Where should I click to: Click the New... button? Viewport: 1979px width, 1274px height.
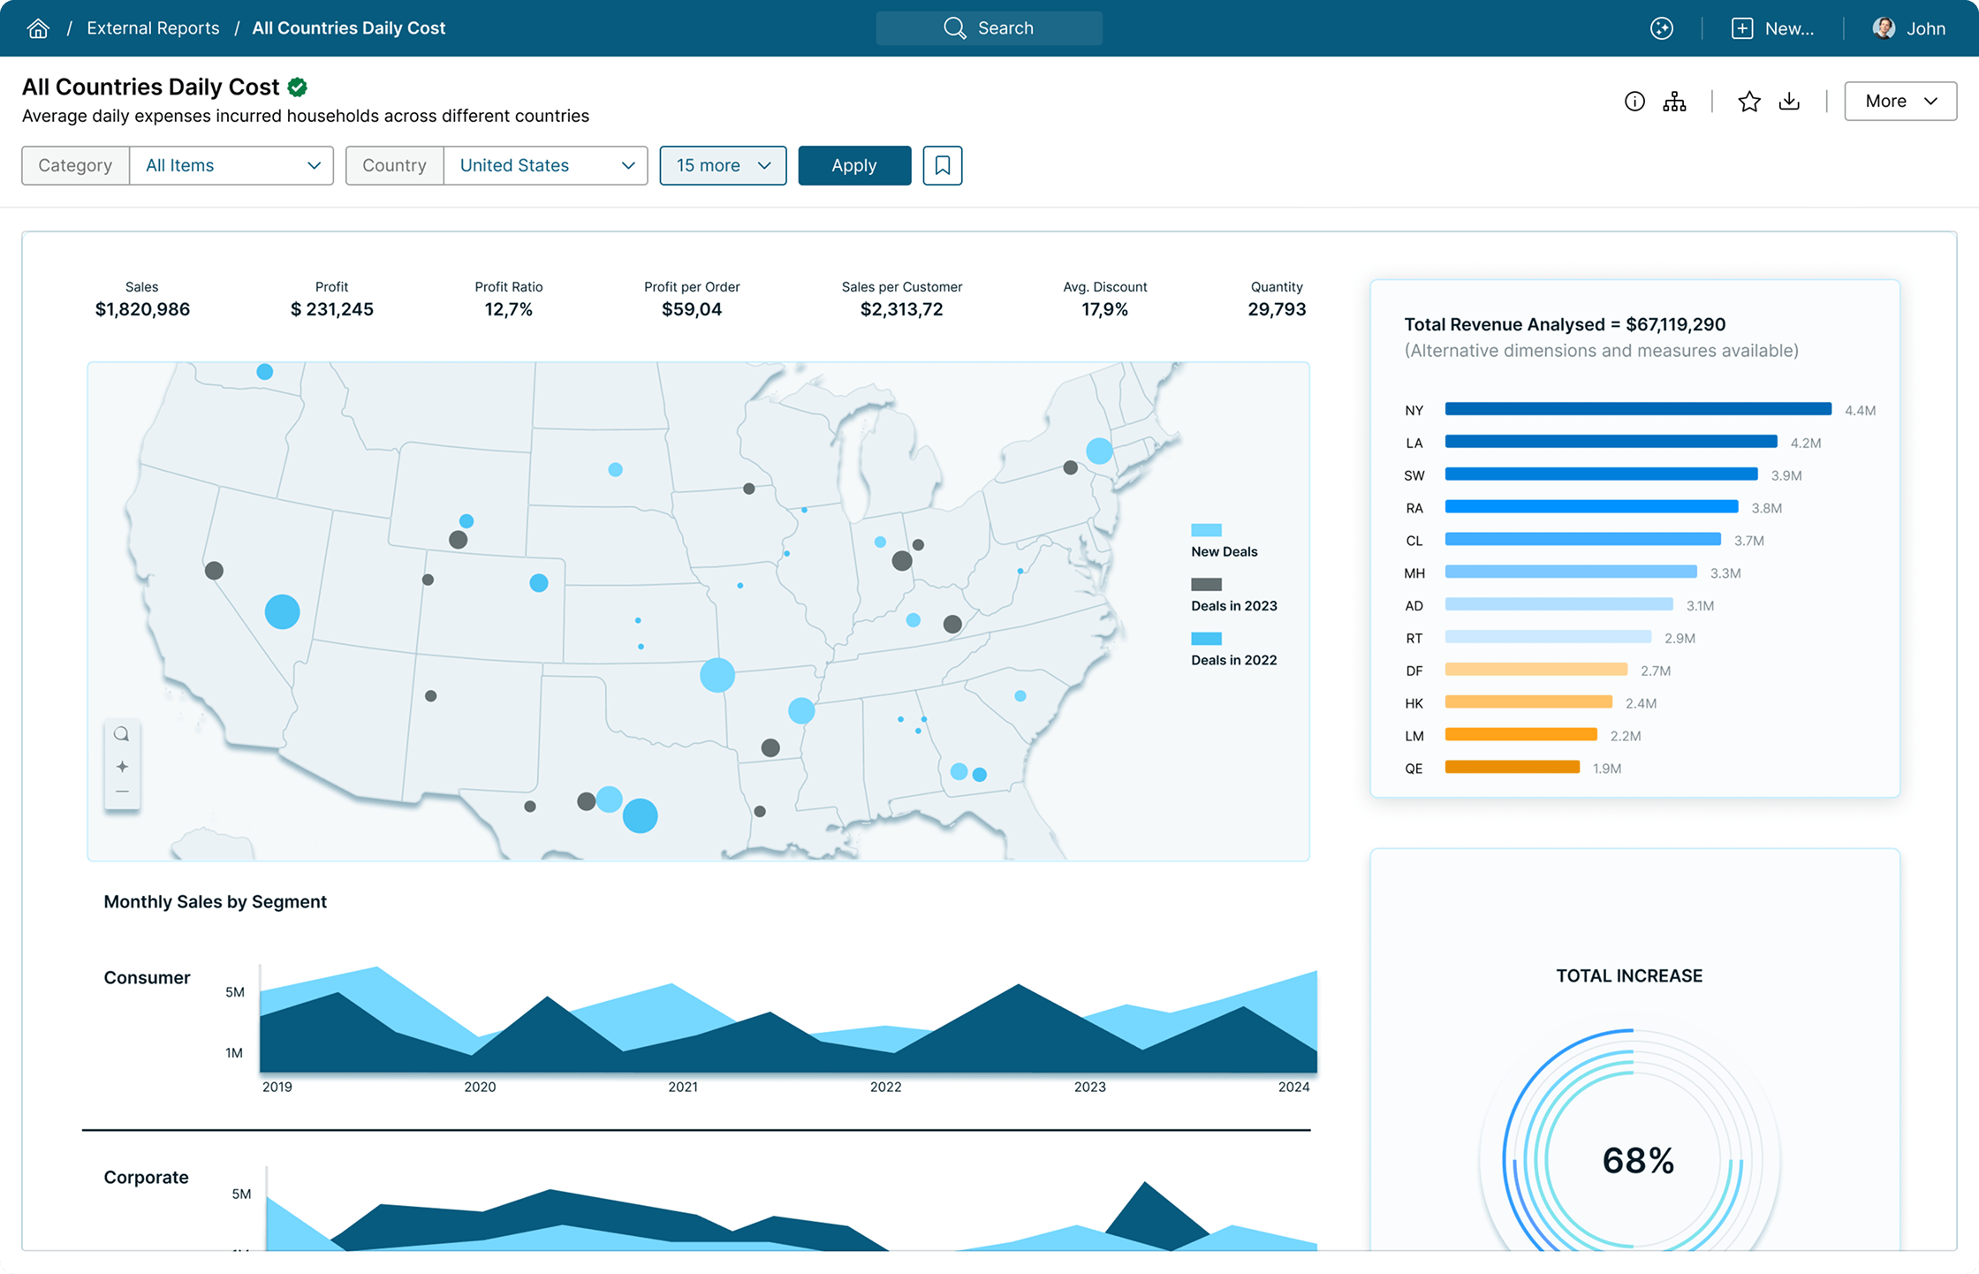click(x=1772, y=28)
